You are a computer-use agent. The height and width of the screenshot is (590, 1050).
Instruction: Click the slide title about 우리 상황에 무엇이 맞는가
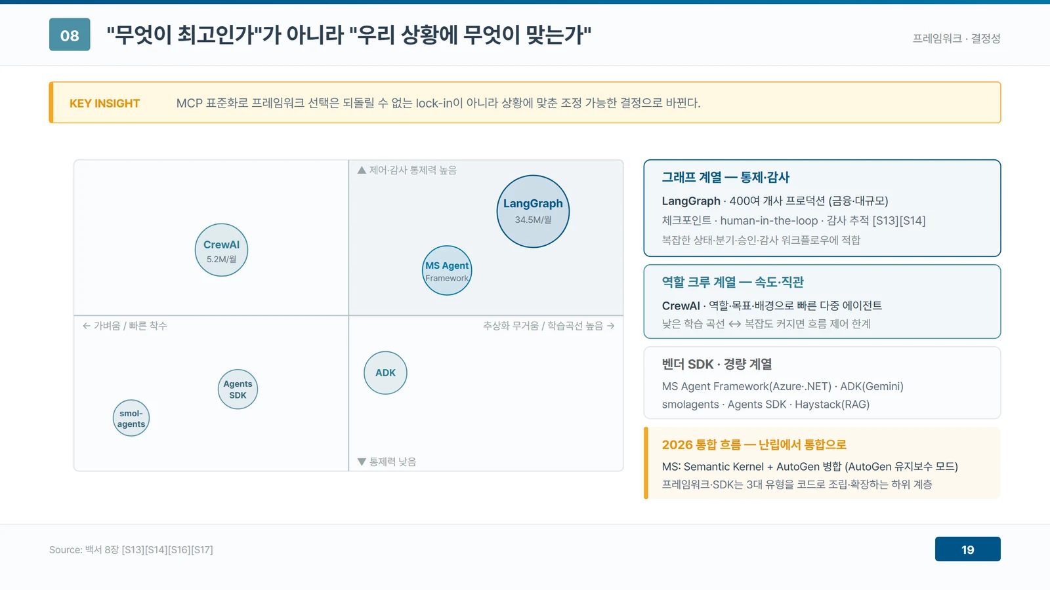pyautogui.click(x=348, y=35)
